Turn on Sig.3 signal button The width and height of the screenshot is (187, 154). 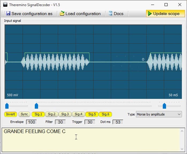pos(65,114)
